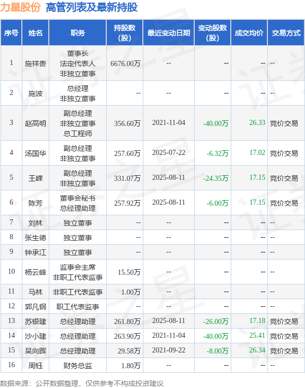Viewport: 305px width, 388px height.
Task: Click the change amount -6.32万
Action: pyautogui.click(x=218, y=153)
